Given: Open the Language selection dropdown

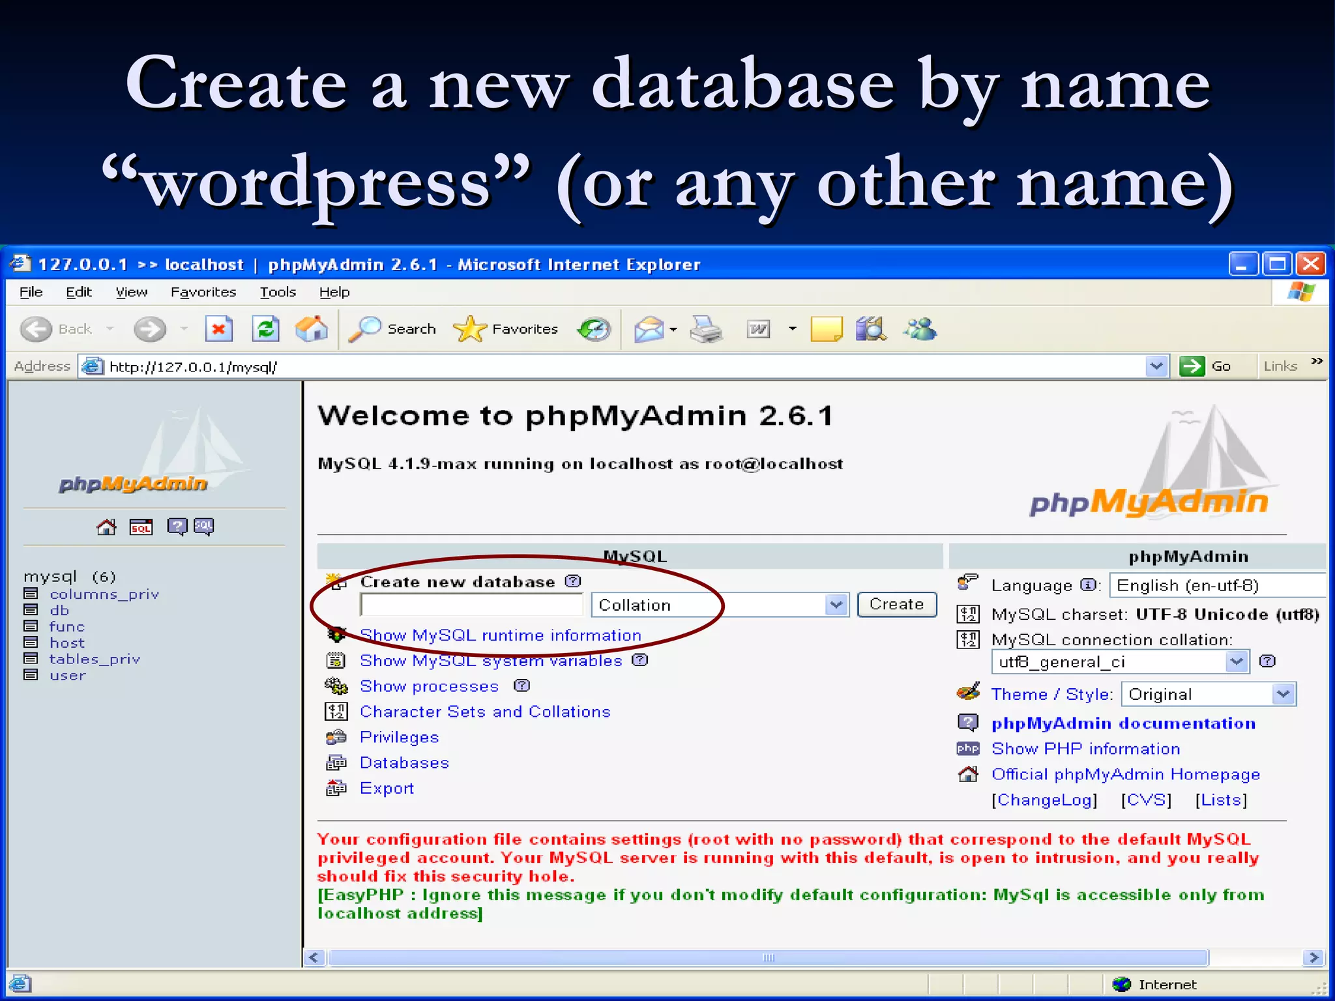Looking at the screenshot, I should coord(1218,585).
